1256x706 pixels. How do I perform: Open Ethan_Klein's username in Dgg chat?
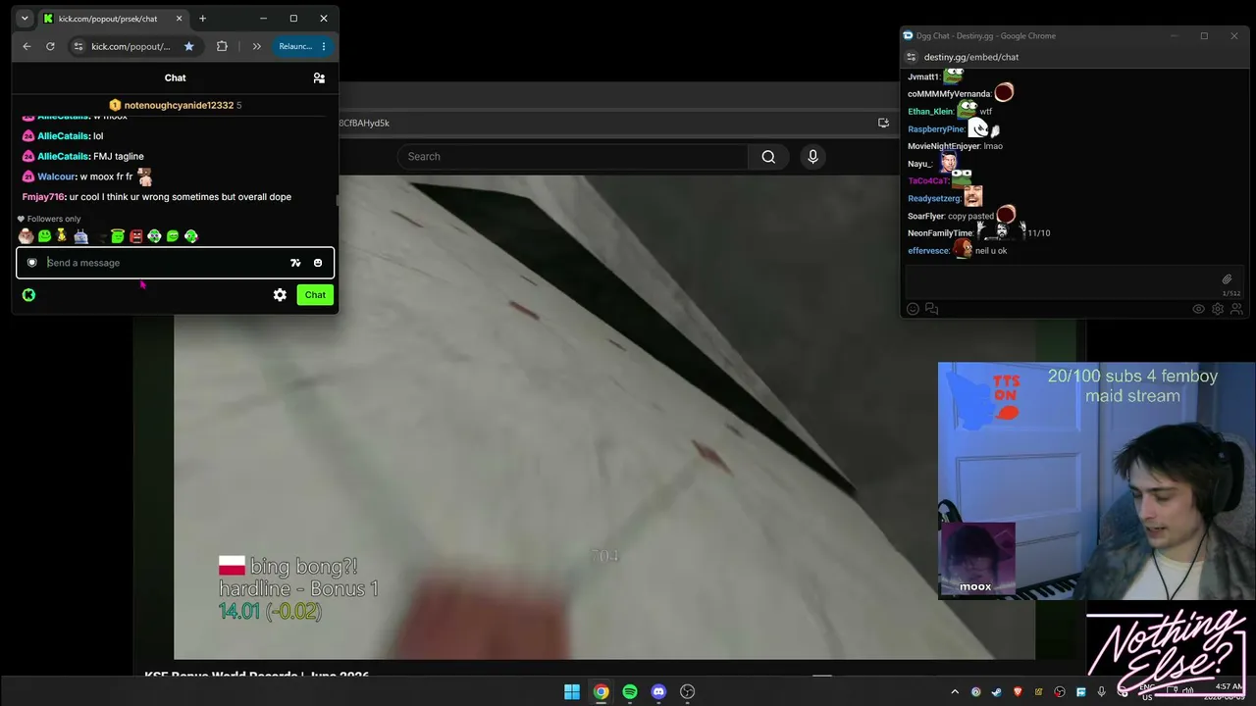point(930,112)
